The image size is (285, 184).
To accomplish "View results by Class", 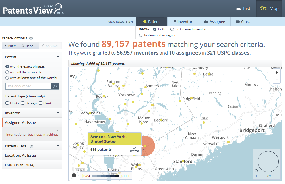I will (x=243, y=22).
